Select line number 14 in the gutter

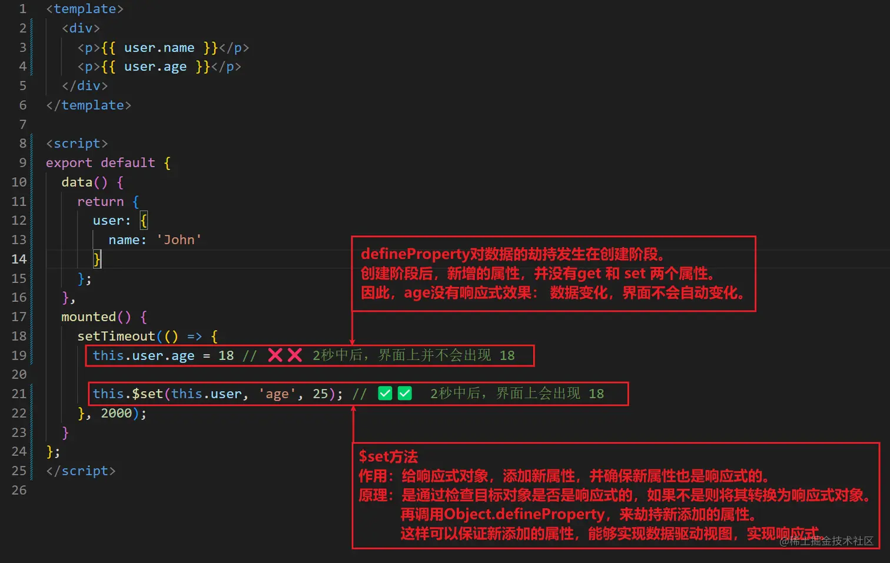point(19,259)
